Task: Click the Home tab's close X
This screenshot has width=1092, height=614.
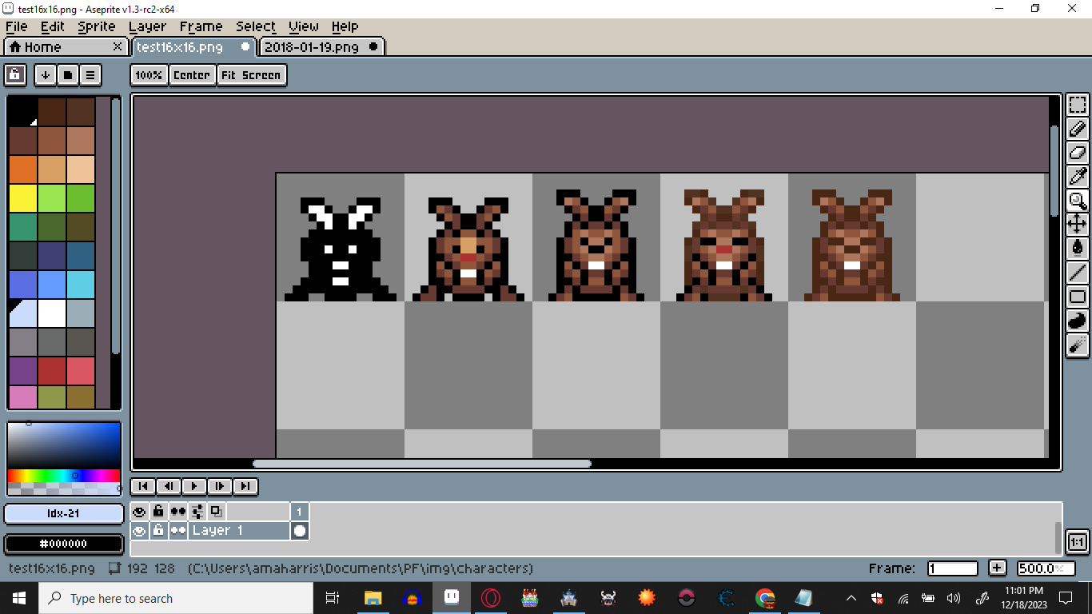Action: [x=118, y=47]
